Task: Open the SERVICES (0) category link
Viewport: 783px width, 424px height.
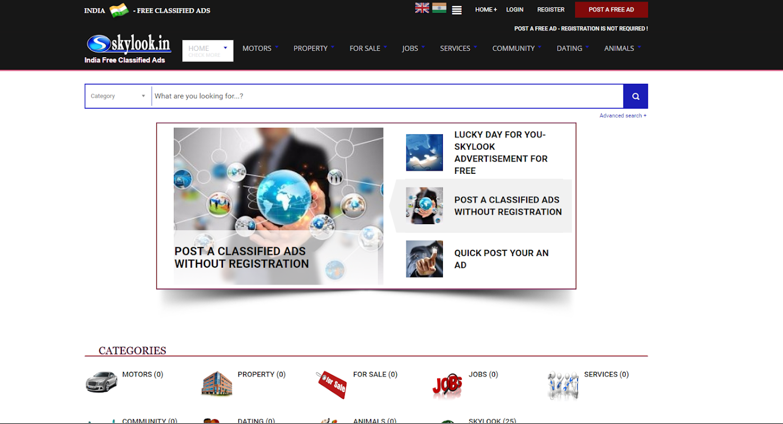Action: pyautogui.click(x=606, y=374)
